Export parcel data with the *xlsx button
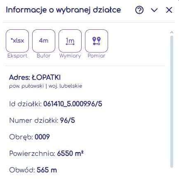Image resolution: width=179 pixels, height=179 pixels. 17,41
